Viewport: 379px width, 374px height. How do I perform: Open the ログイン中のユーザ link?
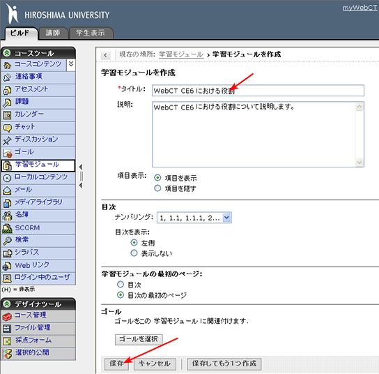click(x=42, y=277)
